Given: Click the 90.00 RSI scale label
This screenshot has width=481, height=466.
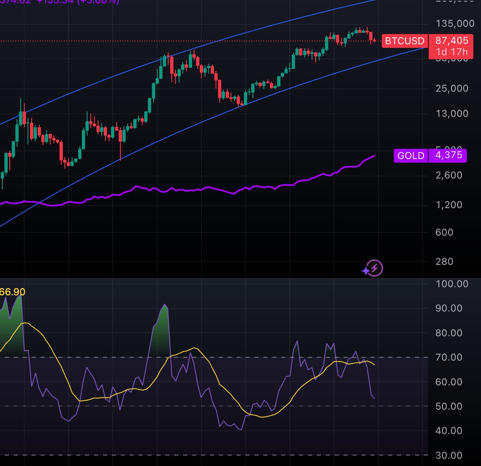Looking at the screenshot, I should 449,308.
